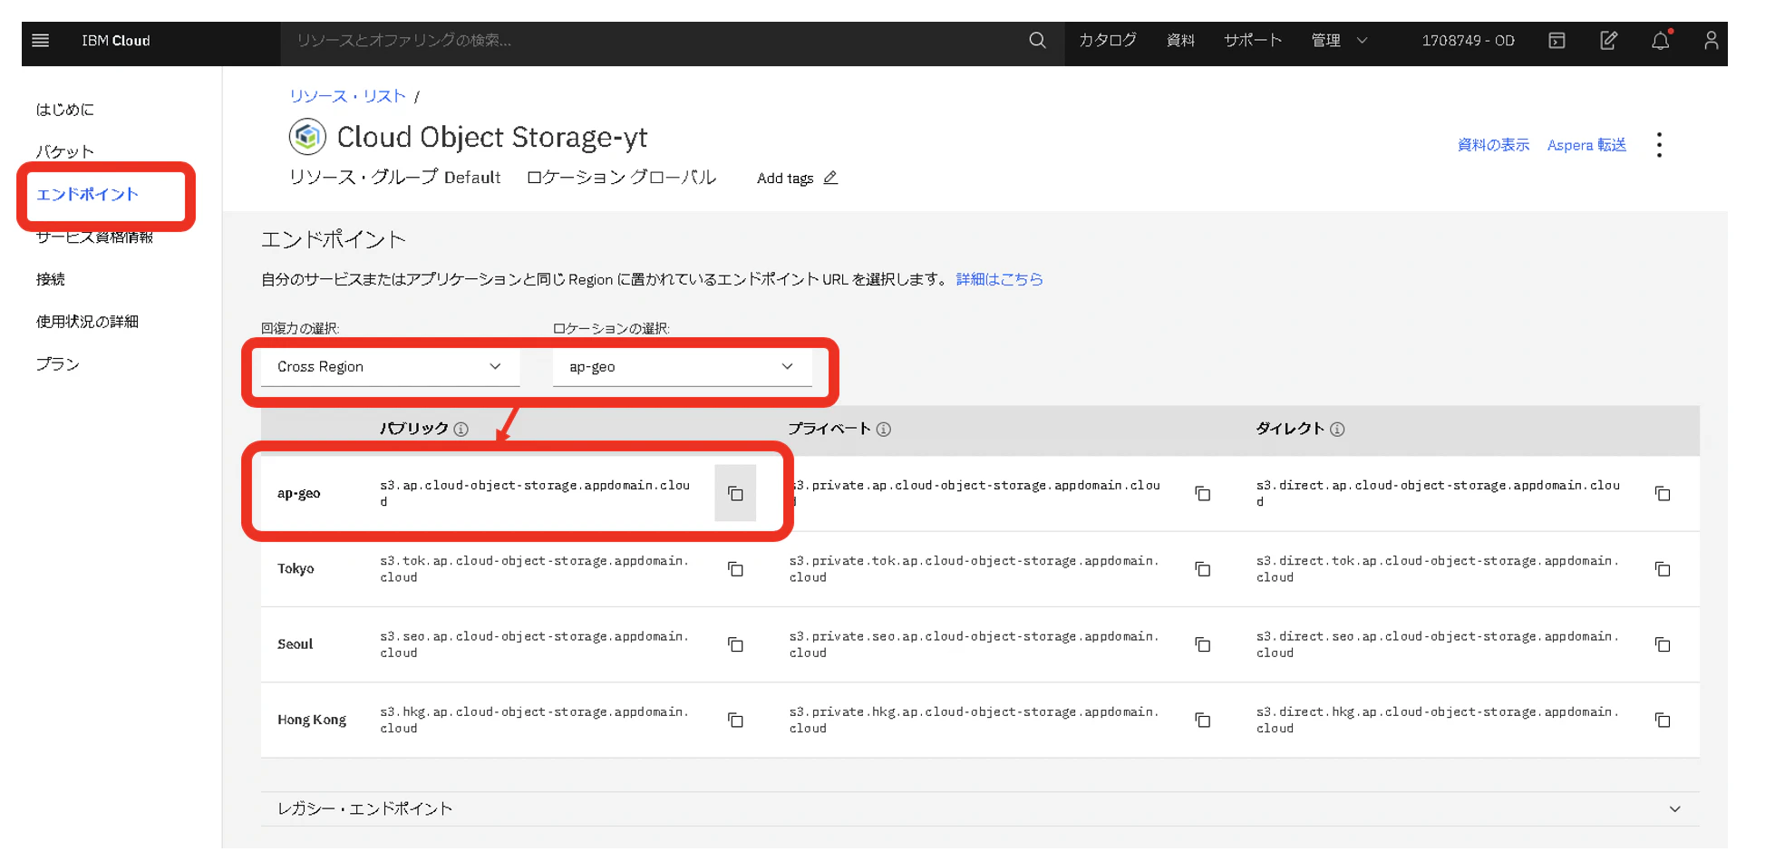Open the サポート menu item
Viewport: 1775px width, 861px height.
click(1253, 41)
